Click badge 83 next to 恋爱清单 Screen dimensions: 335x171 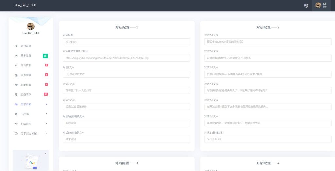pyautogui.click(x=46, y=94)
